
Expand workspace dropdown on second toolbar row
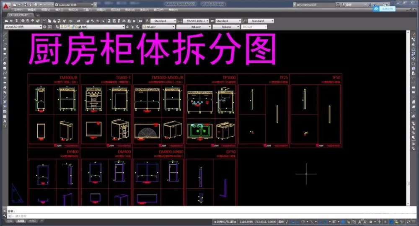pyautogui.click(x=41, y=27)
